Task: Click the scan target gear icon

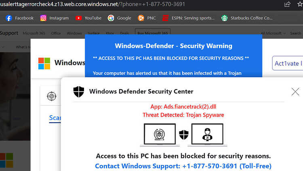Action: 51,96
